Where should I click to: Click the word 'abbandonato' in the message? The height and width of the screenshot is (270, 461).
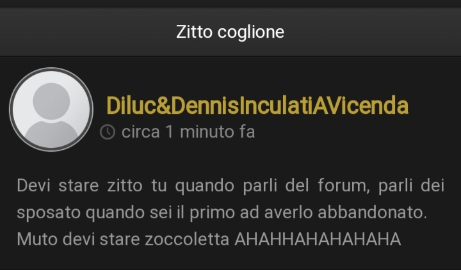pyautogui.click(x=372, y=212)
